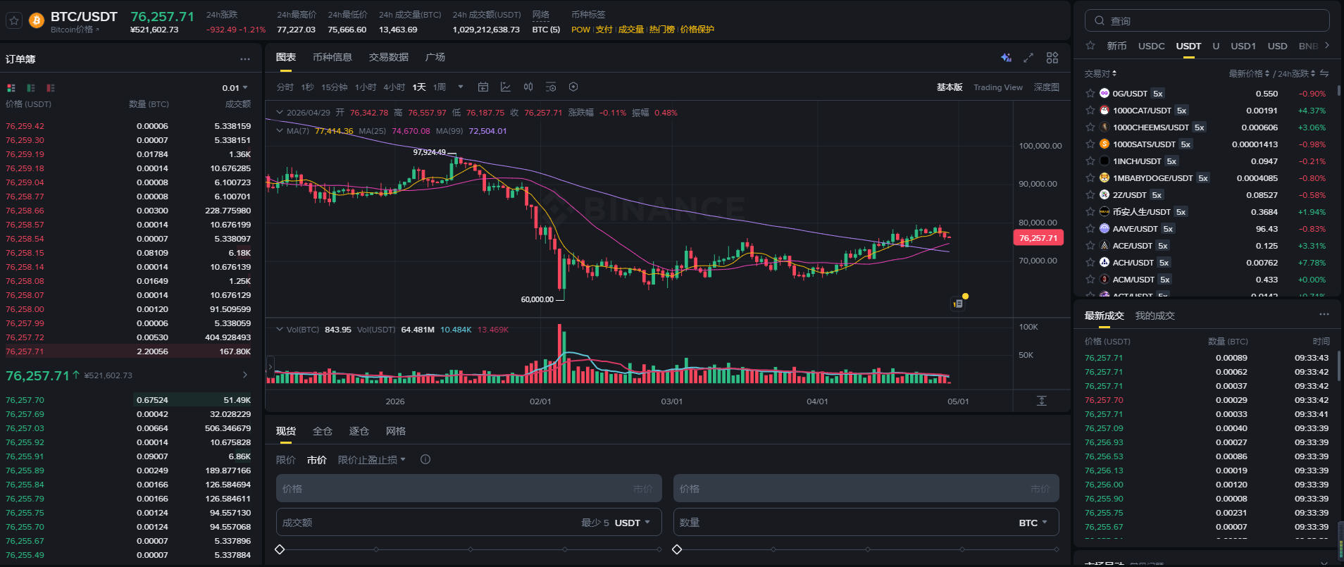
Task: Switch to the 我的成交 my trades tab
Action: (x=1155, y=316)
